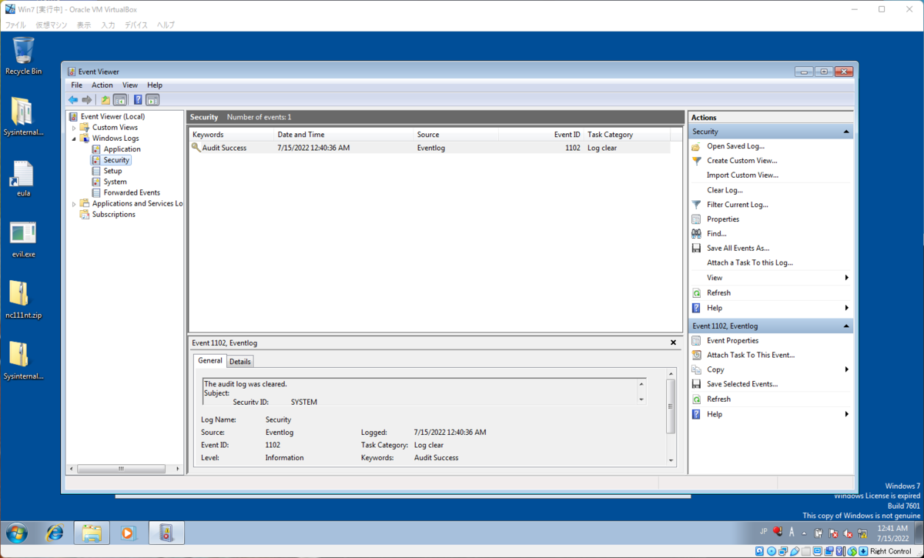Collapse the Security actions section

click(x=846, y=132)
